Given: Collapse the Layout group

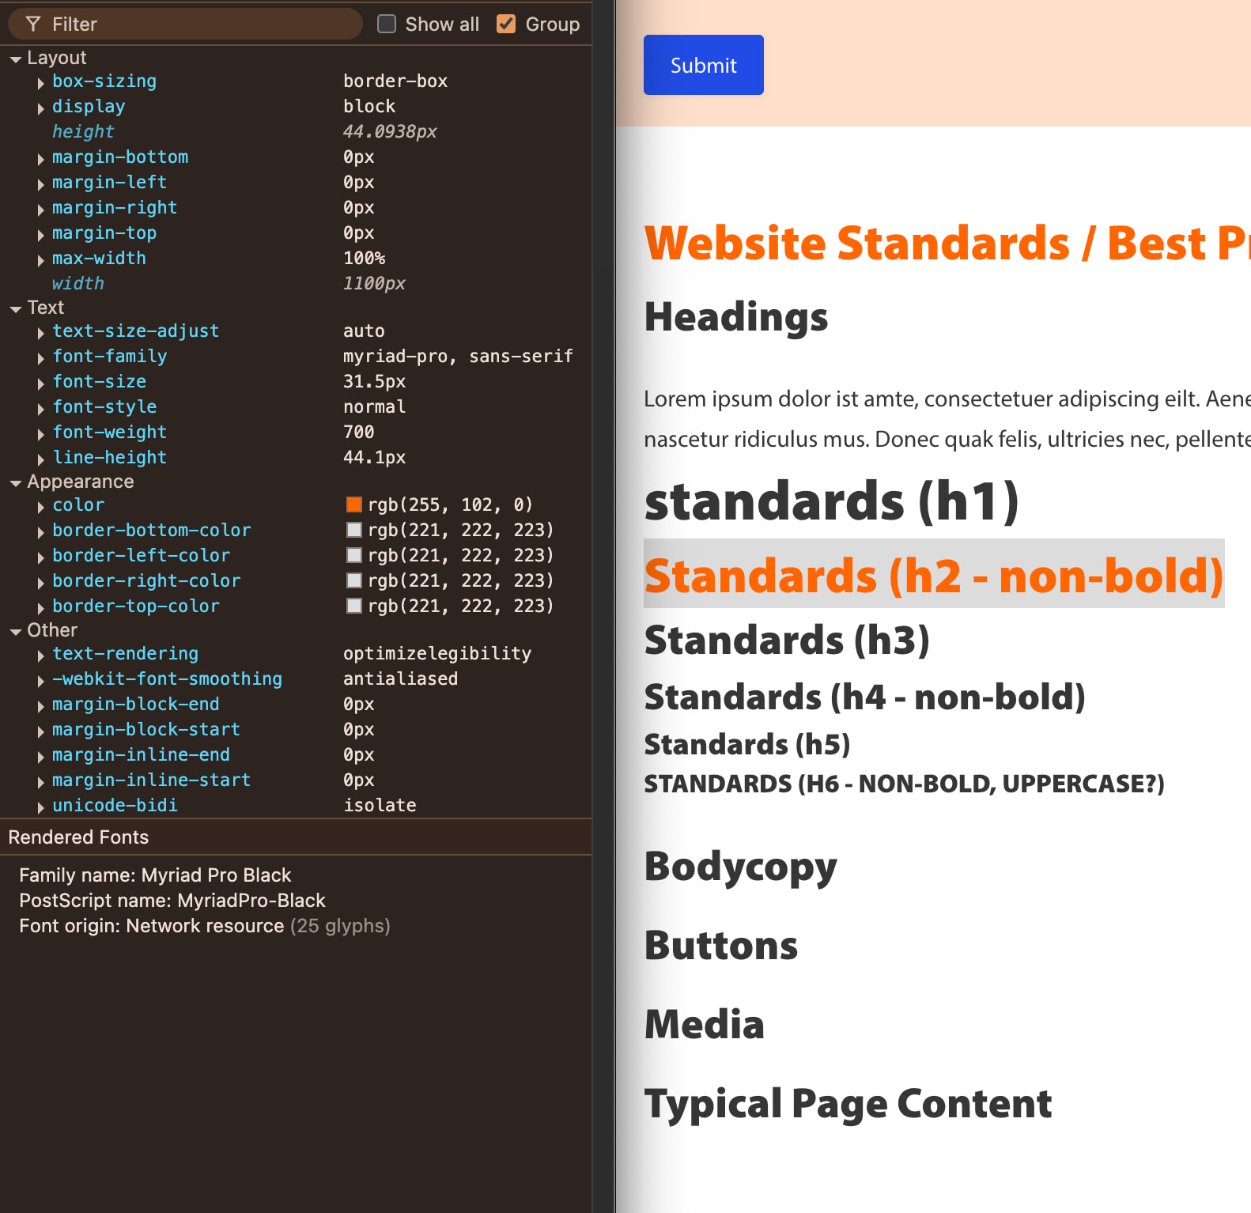Looking at the screenshot, I should tap(16, 59).
